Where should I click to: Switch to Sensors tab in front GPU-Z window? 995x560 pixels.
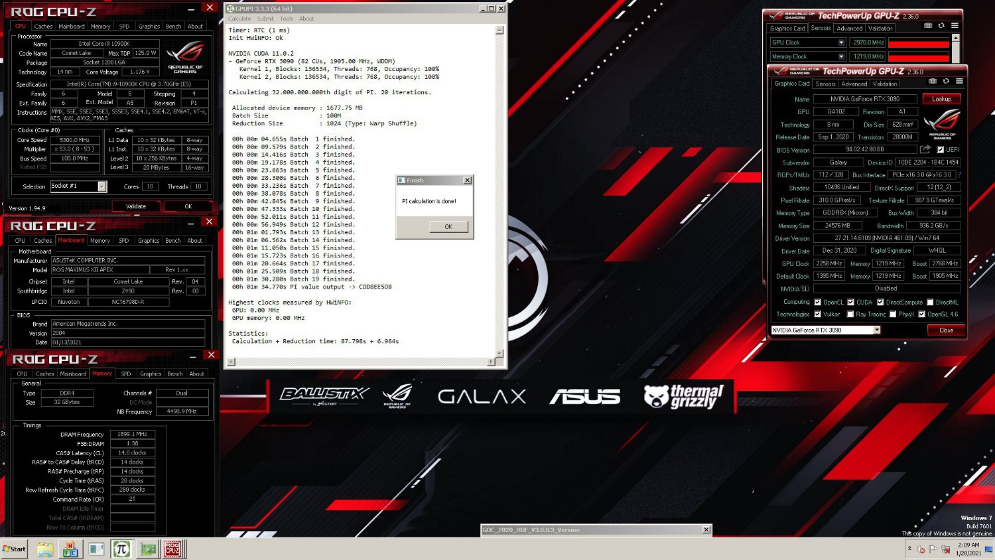[x=825, y=84]
